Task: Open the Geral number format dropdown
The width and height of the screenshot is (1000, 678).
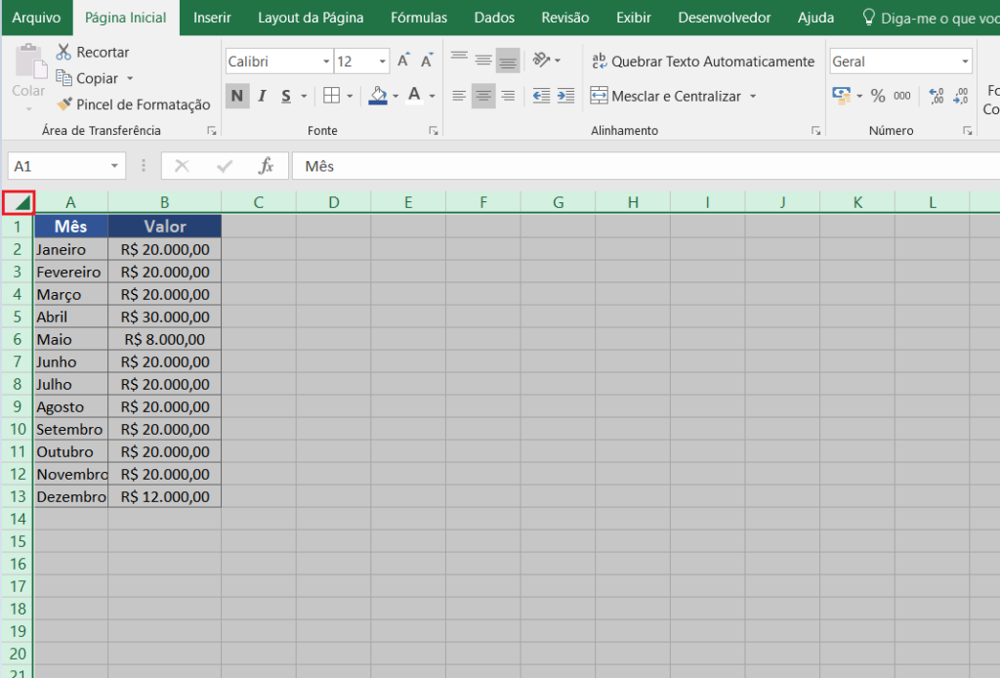Action: pyautogui.click(x=965, y=62)
